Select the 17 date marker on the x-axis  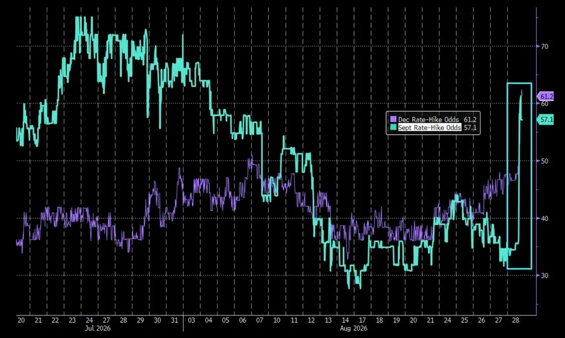click(363, 321)
